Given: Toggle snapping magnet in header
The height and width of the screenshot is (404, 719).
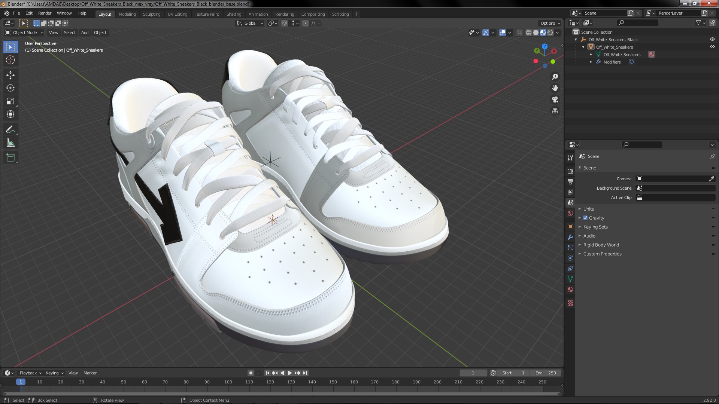Looking at the screenshot, I should click(x=284, y=23).
